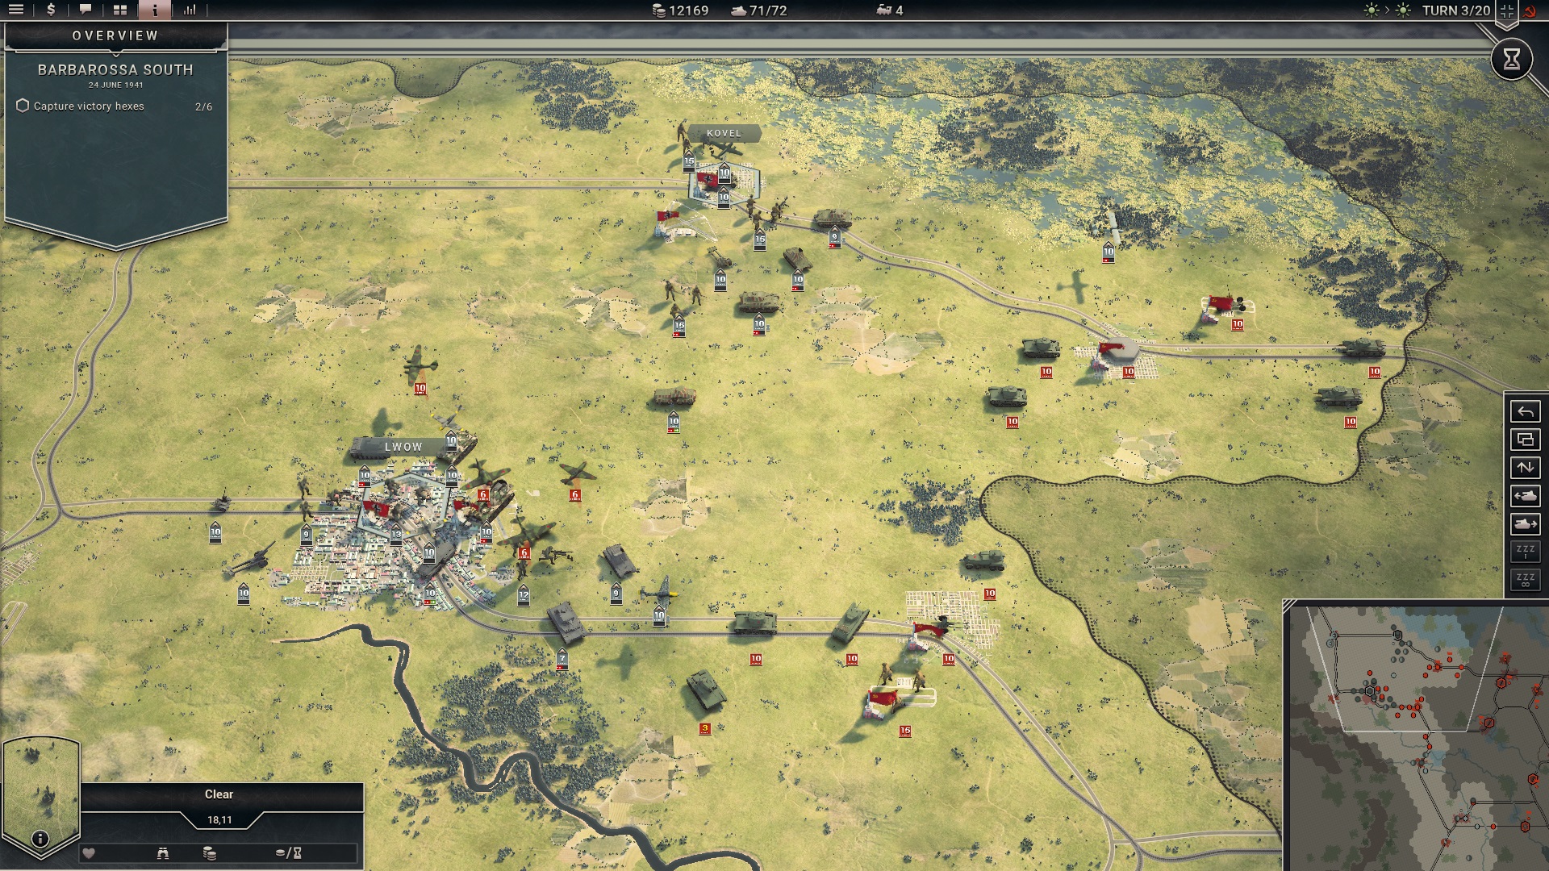Viewport: 1549px width, 871px height.
Task: Click the KOVEL city label
Action: 724,133
